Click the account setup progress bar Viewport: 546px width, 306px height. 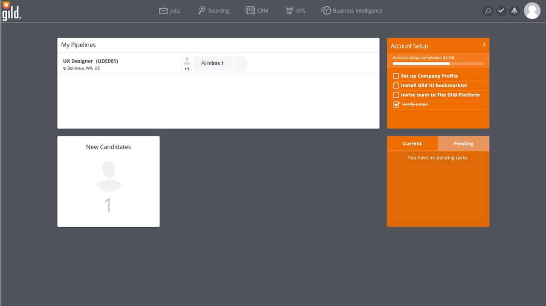(438, 63)
